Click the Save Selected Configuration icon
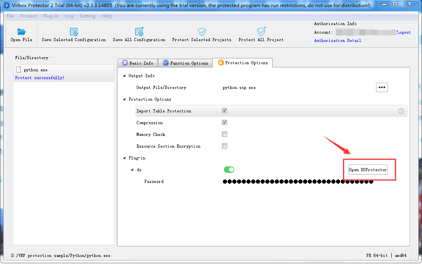The image size is (422, 264). [x=74, y=32]
